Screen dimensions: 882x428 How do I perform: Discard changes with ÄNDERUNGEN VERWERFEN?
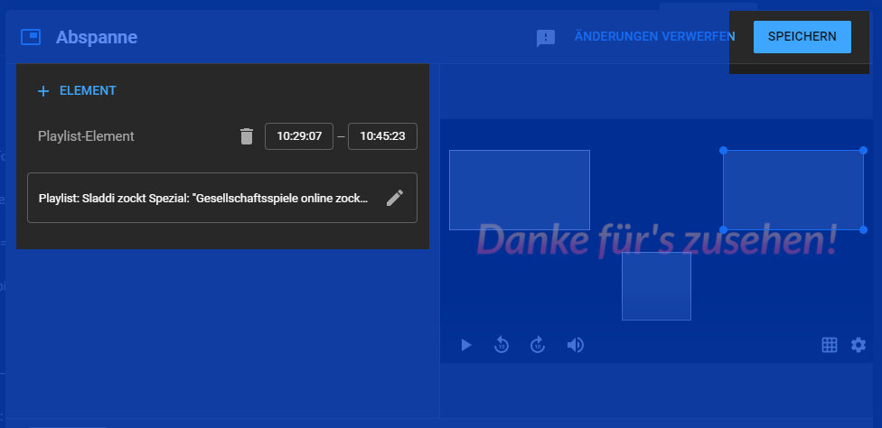pos(654,37)
